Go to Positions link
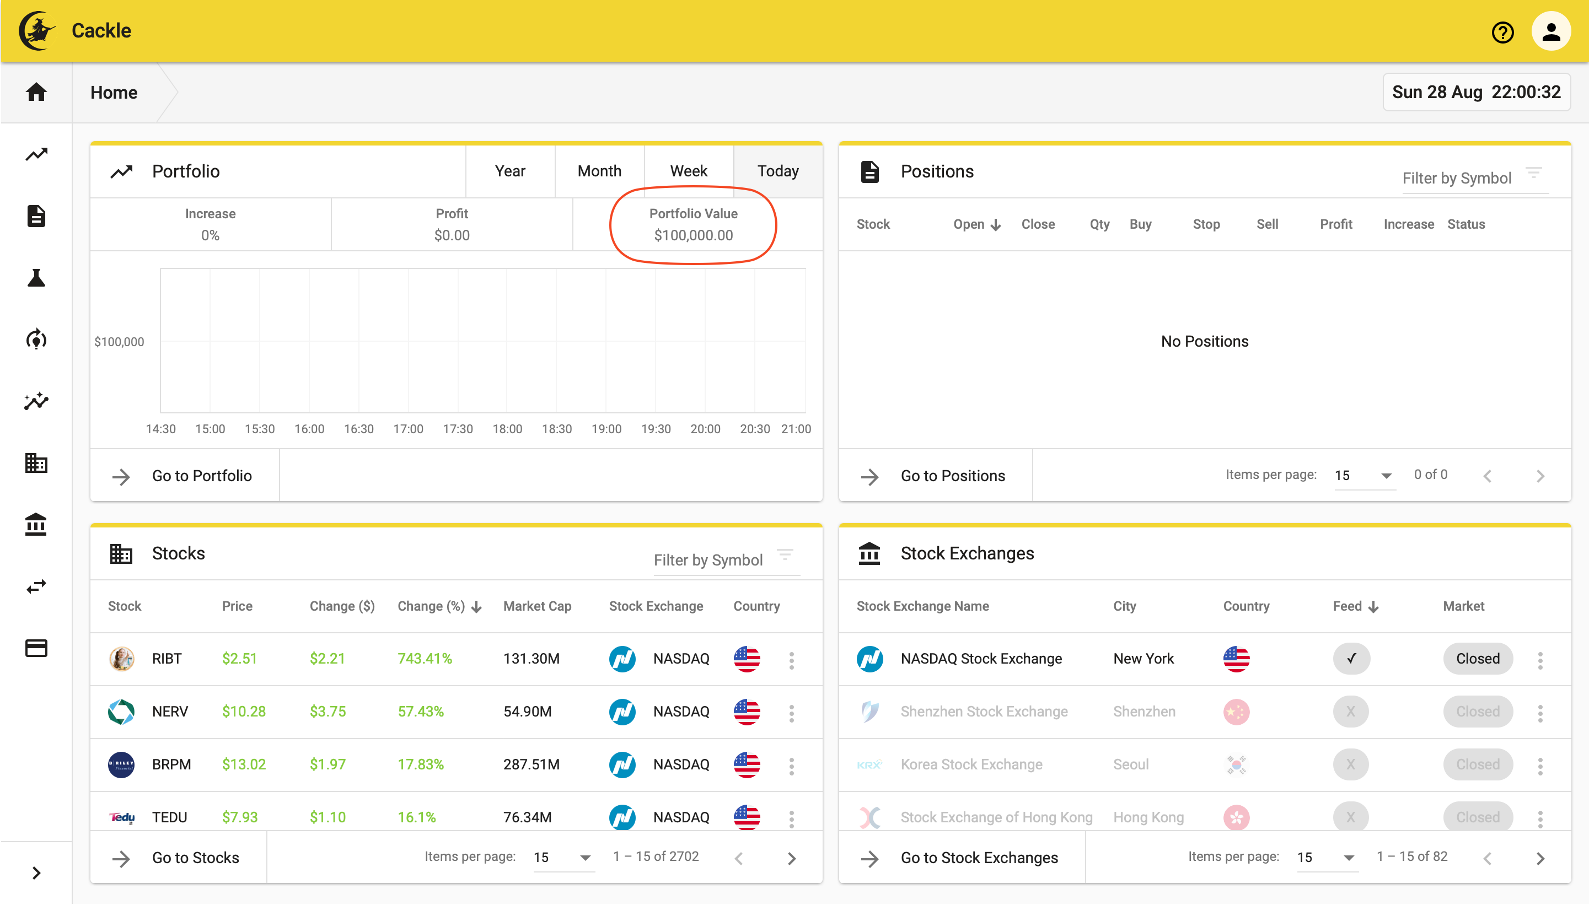Viewport: 1589px width, 905px height. click(935, 476)
